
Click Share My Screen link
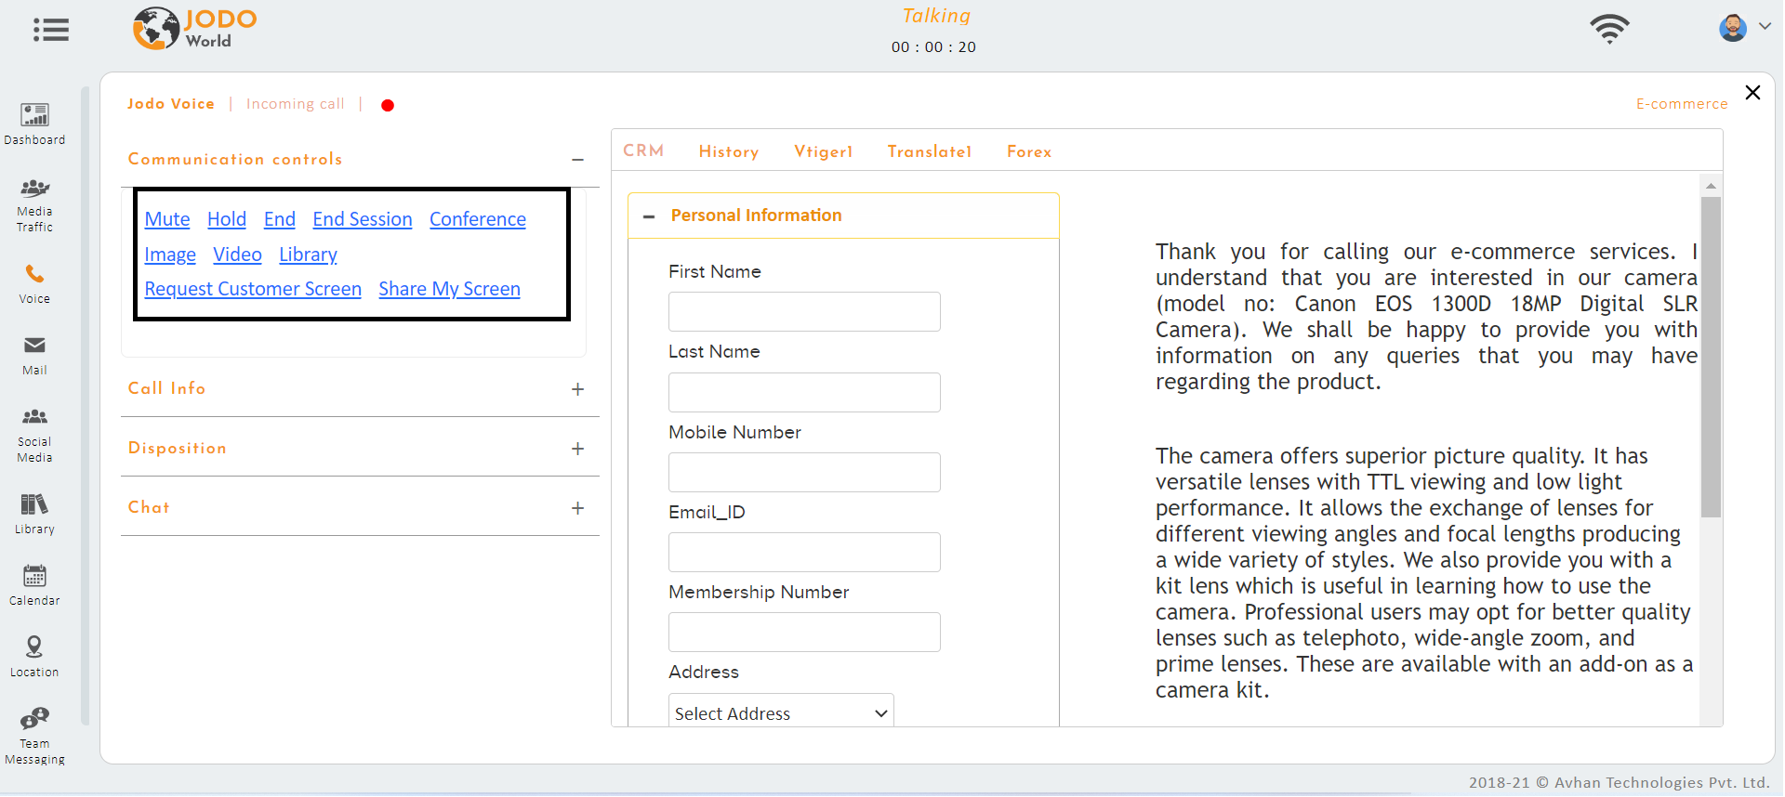pyautogui.click(x=449, y=289)
